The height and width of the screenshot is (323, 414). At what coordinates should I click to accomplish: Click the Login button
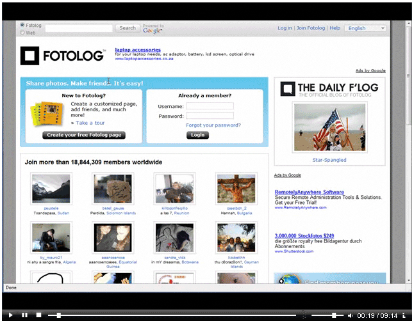point(198,135)
